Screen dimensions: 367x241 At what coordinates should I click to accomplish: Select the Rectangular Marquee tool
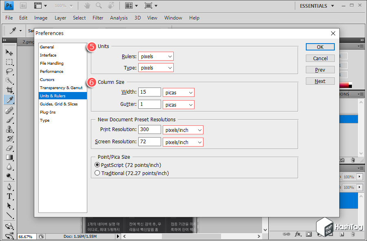(x=9, y=62)
